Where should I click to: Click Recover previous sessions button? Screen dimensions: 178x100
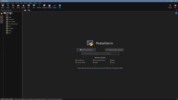(x=114, y=50)
